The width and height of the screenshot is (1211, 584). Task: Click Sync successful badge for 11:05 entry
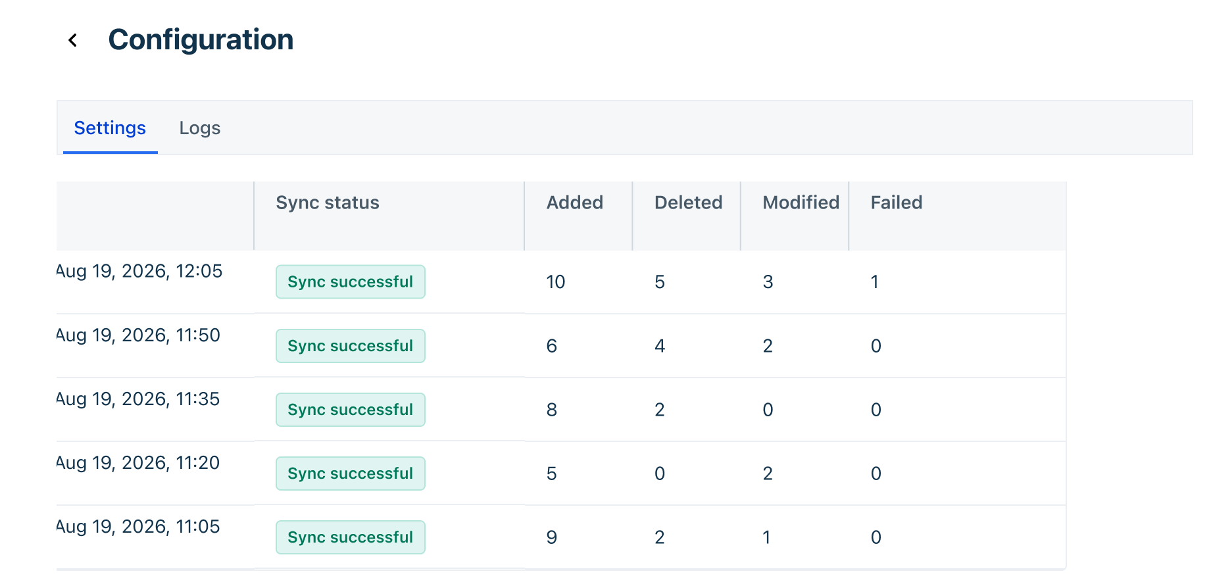351,537
